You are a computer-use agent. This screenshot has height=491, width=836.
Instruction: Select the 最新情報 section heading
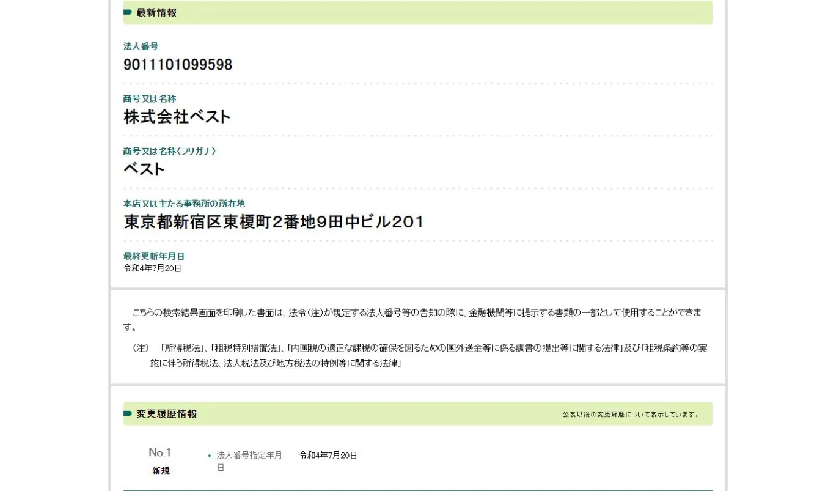156,12
